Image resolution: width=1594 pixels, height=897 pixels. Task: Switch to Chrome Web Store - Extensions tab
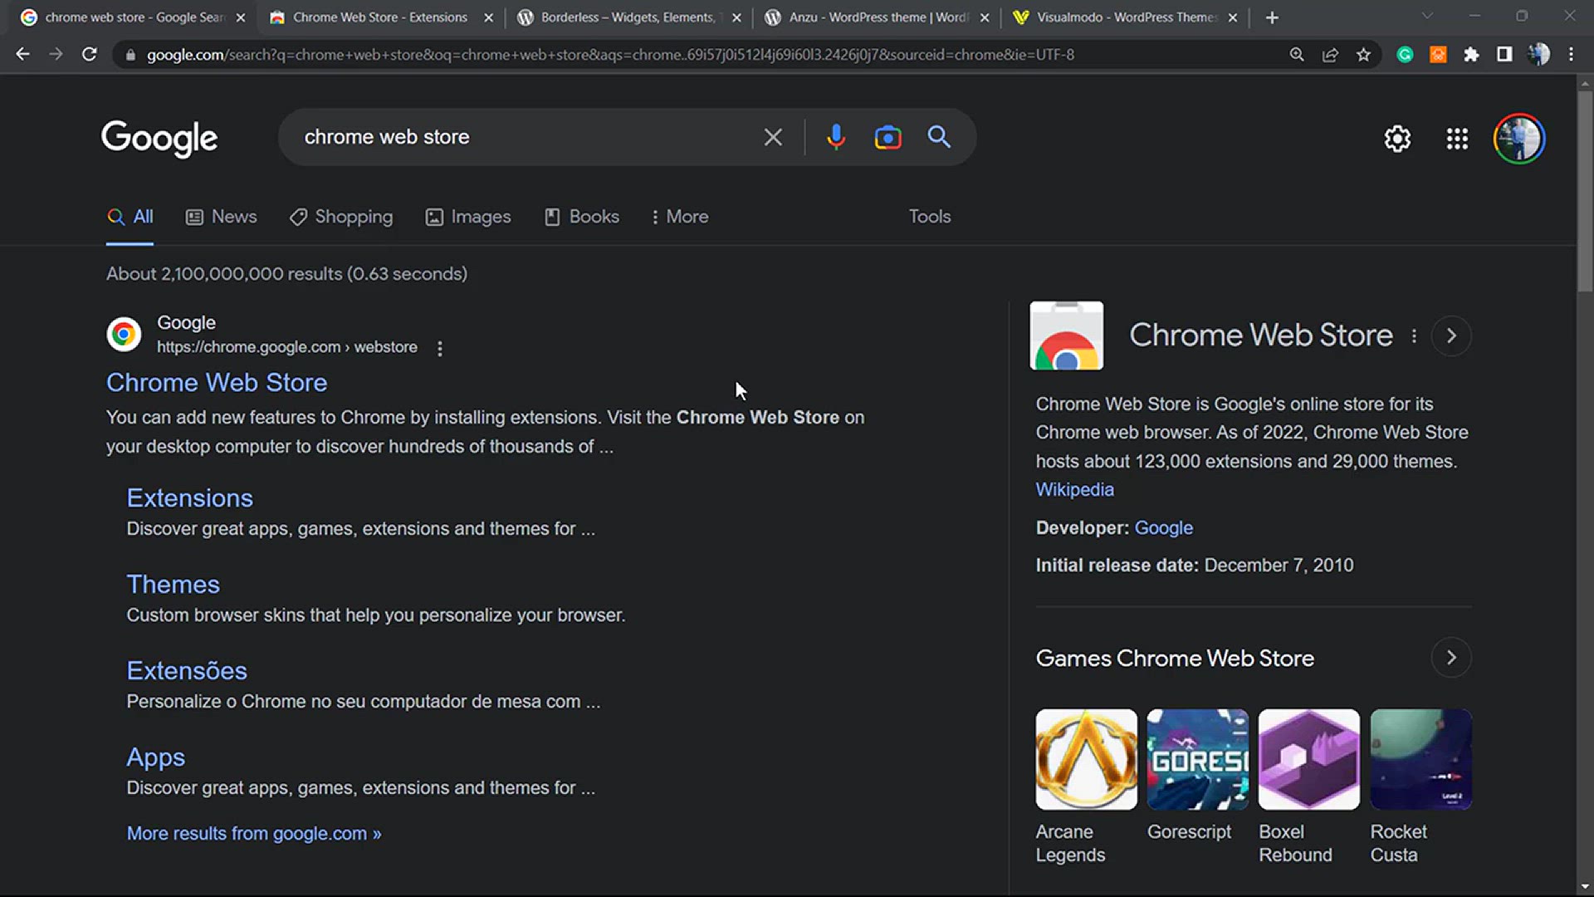380,17
